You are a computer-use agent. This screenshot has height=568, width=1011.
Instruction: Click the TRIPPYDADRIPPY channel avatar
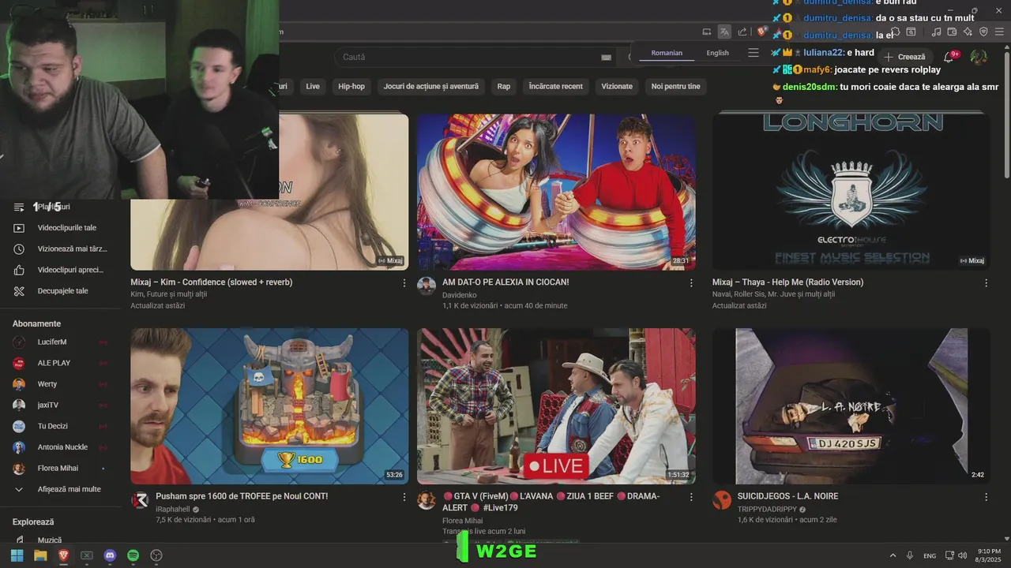(722, 500)
